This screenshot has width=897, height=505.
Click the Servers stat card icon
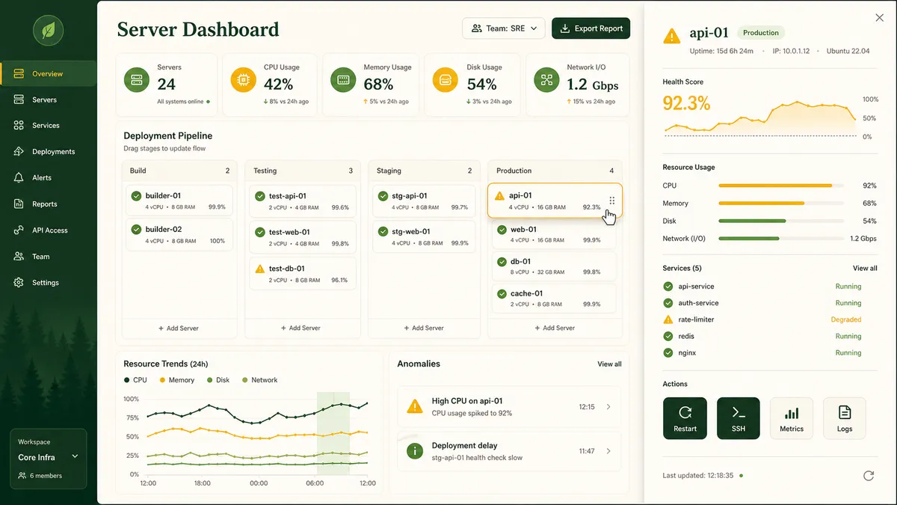(x=138, y=79)
